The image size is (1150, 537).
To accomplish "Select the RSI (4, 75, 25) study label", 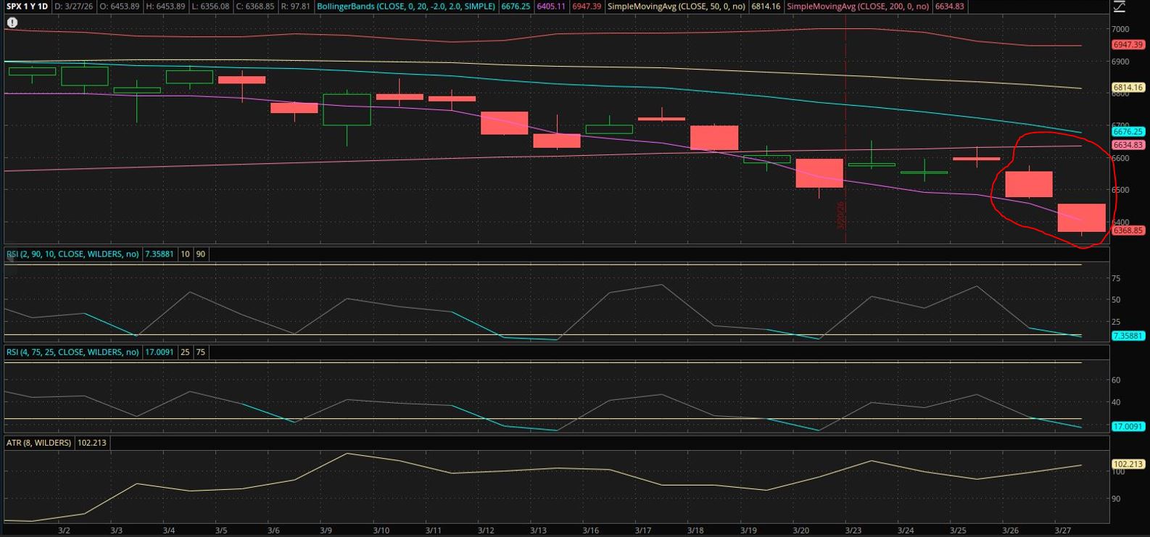I will point(73,352).
